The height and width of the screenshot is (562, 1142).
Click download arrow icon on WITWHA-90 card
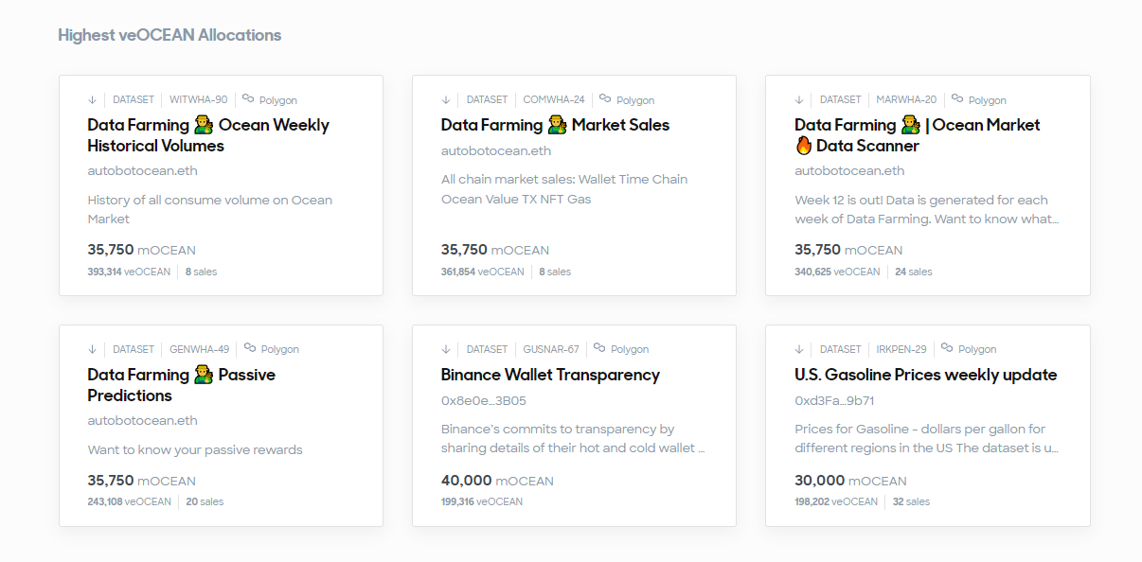(x=92, y=99)
